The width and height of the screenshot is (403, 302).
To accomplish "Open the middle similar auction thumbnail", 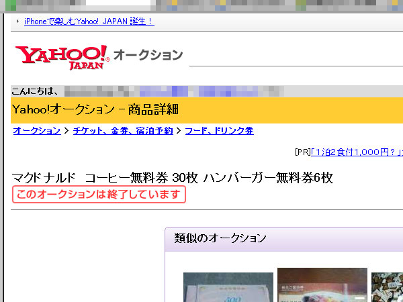I will [x=322, y=285].
